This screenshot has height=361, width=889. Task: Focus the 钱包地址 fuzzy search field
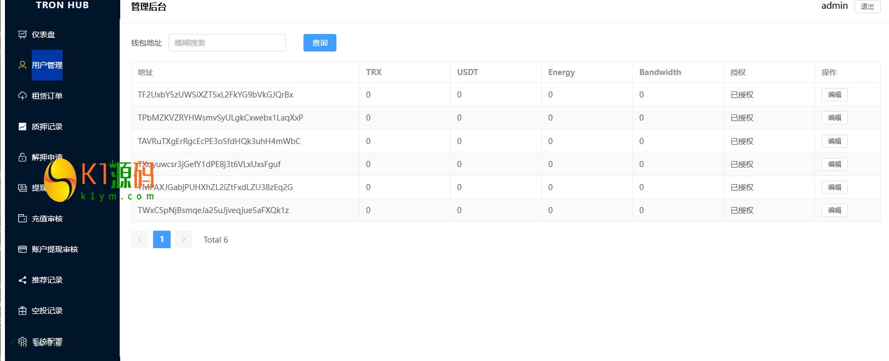(227, 43)
